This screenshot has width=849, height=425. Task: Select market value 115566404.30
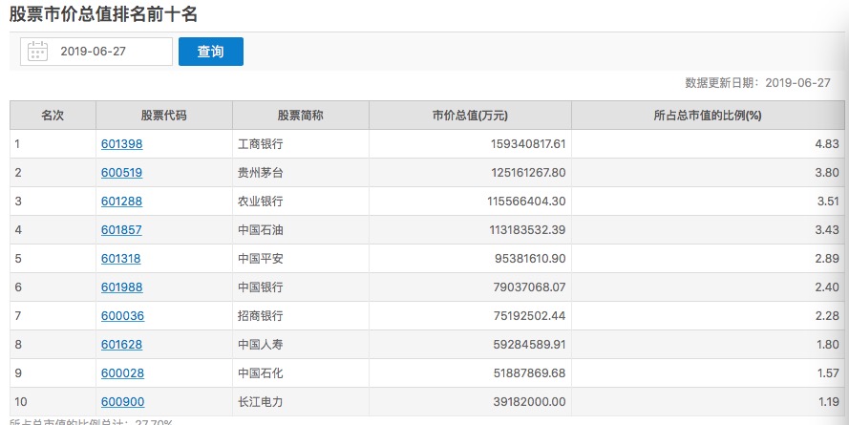526,202
